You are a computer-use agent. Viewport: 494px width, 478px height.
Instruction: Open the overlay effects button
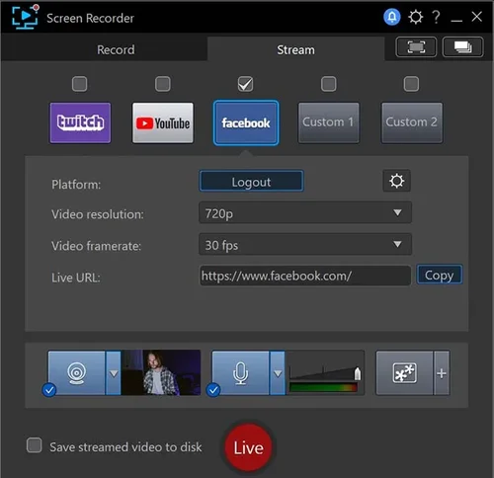pos(404,373)
